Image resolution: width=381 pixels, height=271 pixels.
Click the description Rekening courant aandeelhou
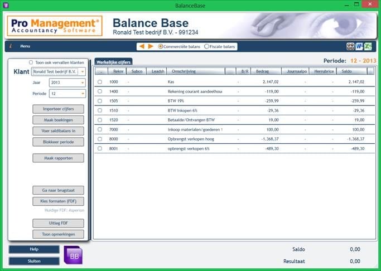tap(195, 91)
